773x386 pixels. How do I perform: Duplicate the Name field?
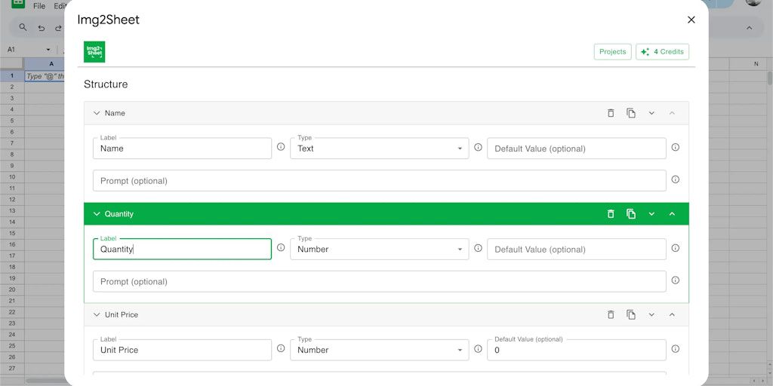pyautogui.click(x=631, y=113)
